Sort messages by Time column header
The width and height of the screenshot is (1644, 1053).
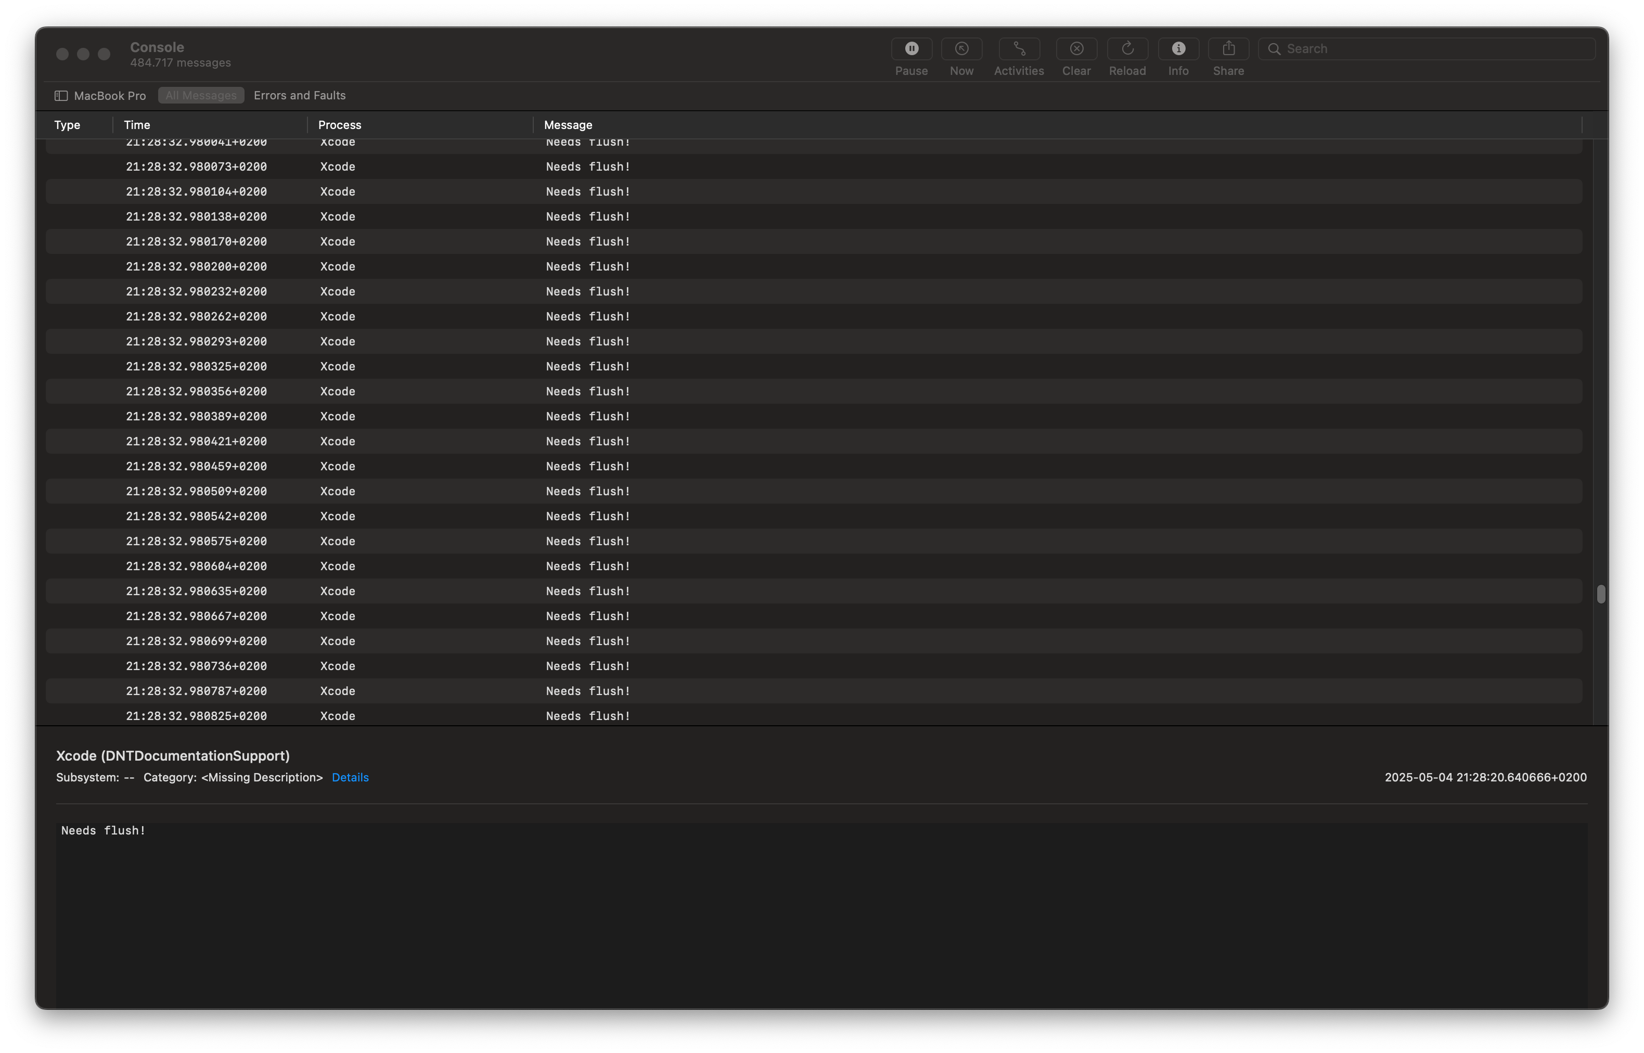click(137, 125)
